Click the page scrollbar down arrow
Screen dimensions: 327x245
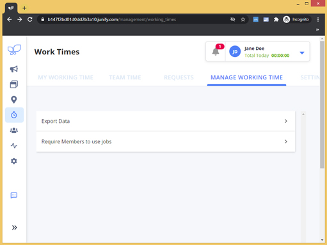[322, 240]
